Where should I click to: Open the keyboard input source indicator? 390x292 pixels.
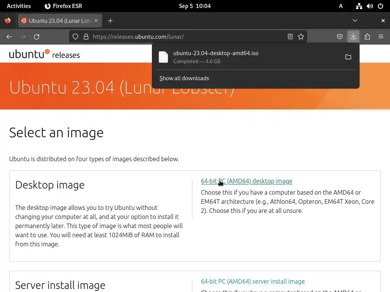341,6
